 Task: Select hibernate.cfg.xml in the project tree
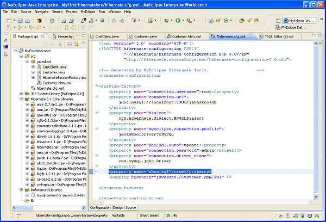point(50,88)
